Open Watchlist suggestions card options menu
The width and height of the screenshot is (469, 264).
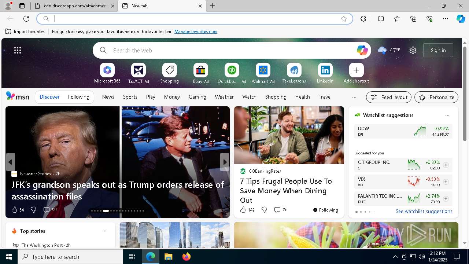point(447,115)
